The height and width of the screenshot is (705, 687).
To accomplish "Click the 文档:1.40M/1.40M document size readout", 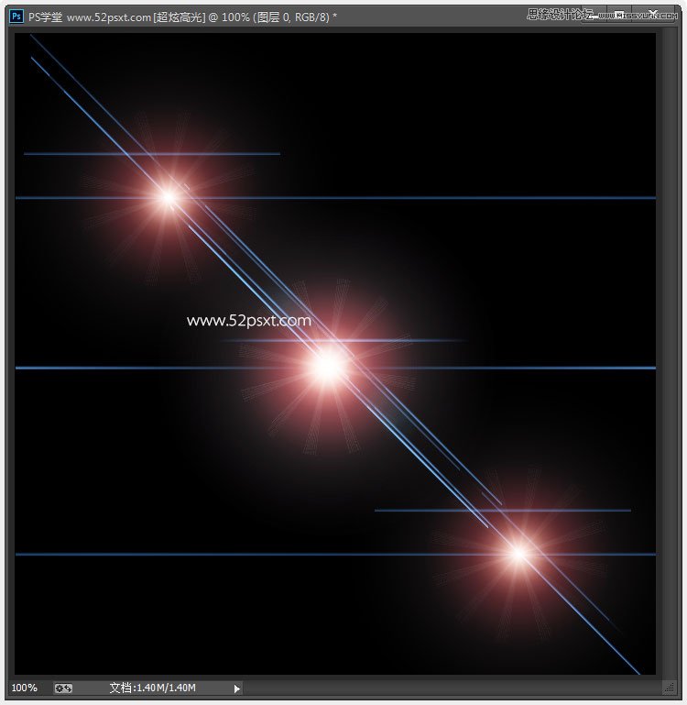I will (x=153, y=688).
